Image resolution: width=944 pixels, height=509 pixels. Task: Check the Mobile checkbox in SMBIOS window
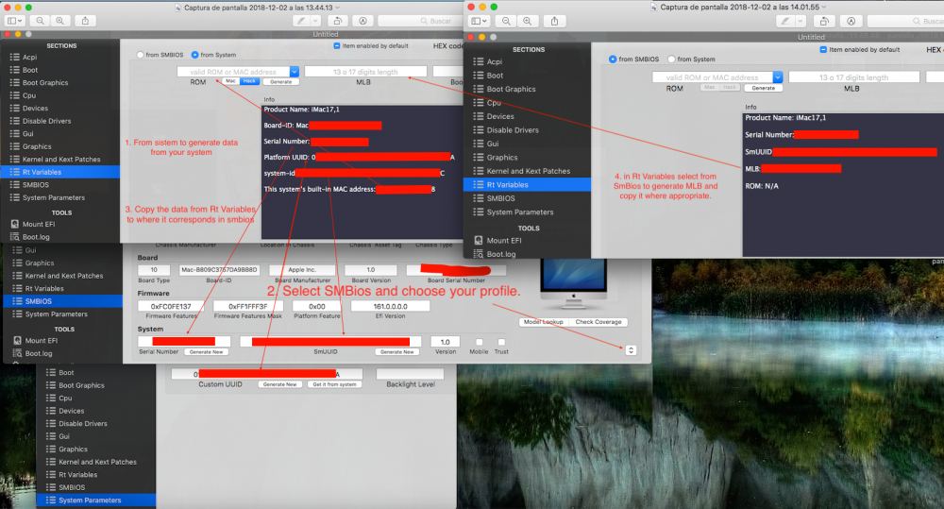pyautogui.click(x=480, y=342)
